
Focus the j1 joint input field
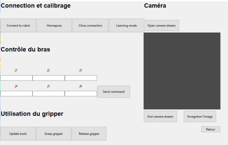(x=16, y=78)
